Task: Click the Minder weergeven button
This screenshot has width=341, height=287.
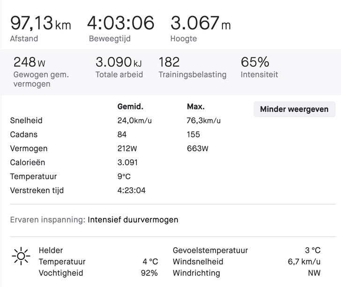Action: [294, 109]
